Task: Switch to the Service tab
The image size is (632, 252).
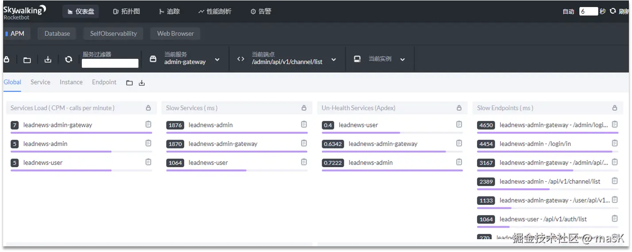Action: tap(40, 82)
